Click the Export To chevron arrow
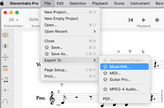Image resolution: width=164 pixels, height=108 pixels. (x=94, y=60)
